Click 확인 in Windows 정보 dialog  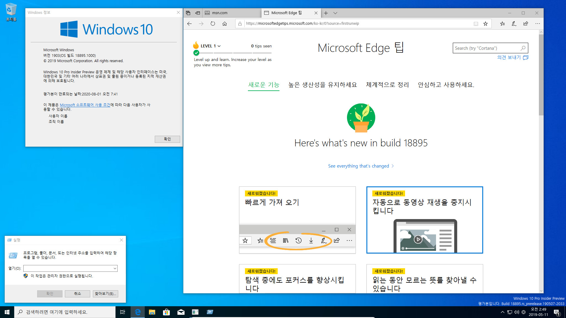tap(167, 139)
